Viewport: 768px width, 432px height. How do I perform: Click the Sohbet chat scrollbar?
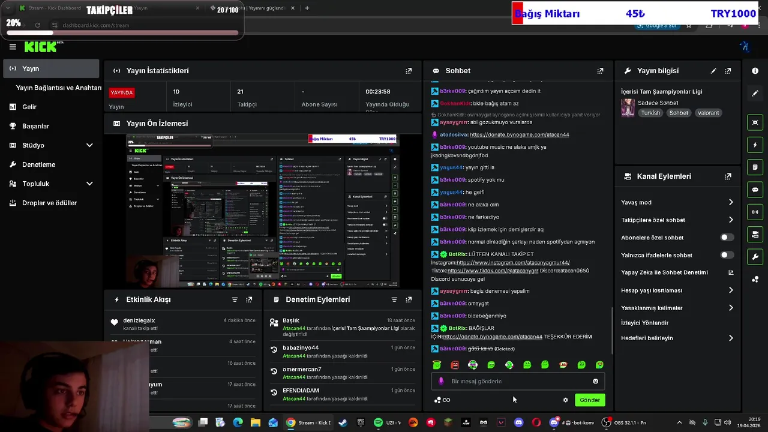(612, 330)
